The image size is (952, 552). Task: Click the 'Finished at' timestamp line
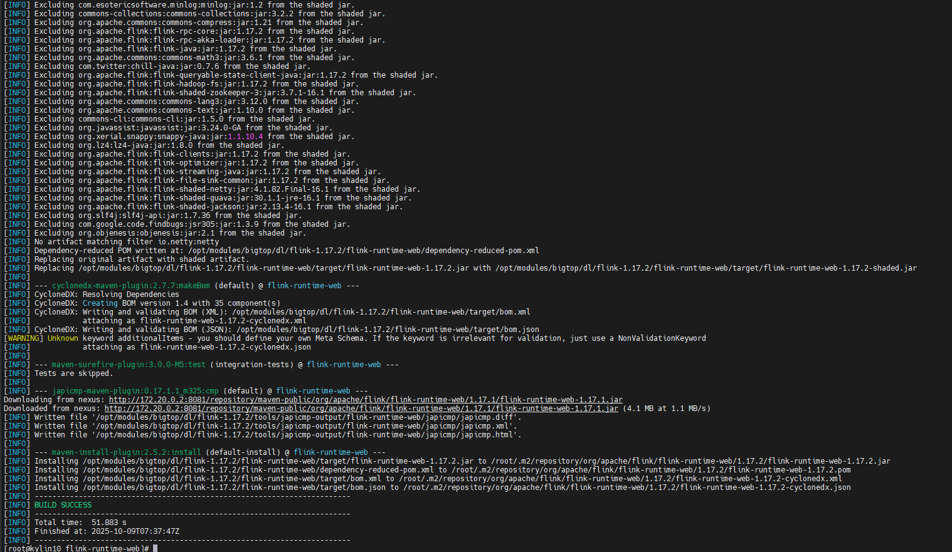click(107, 531)
